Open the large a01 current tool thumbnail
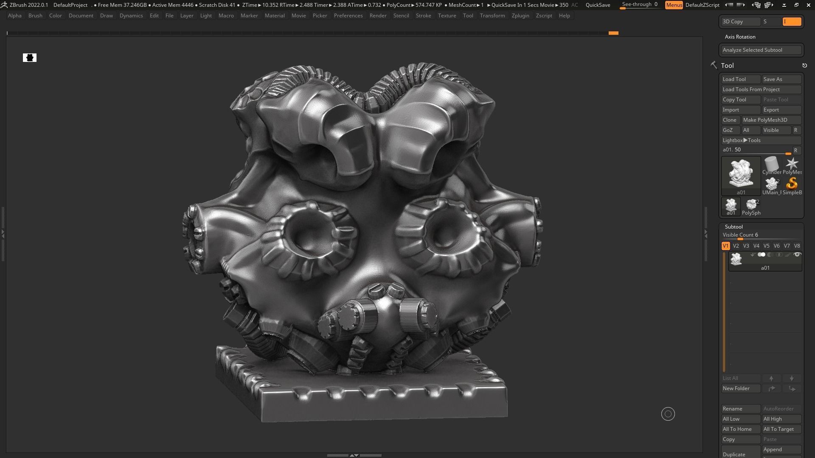This screenshot has width=815, height=458. click(741, 176)
